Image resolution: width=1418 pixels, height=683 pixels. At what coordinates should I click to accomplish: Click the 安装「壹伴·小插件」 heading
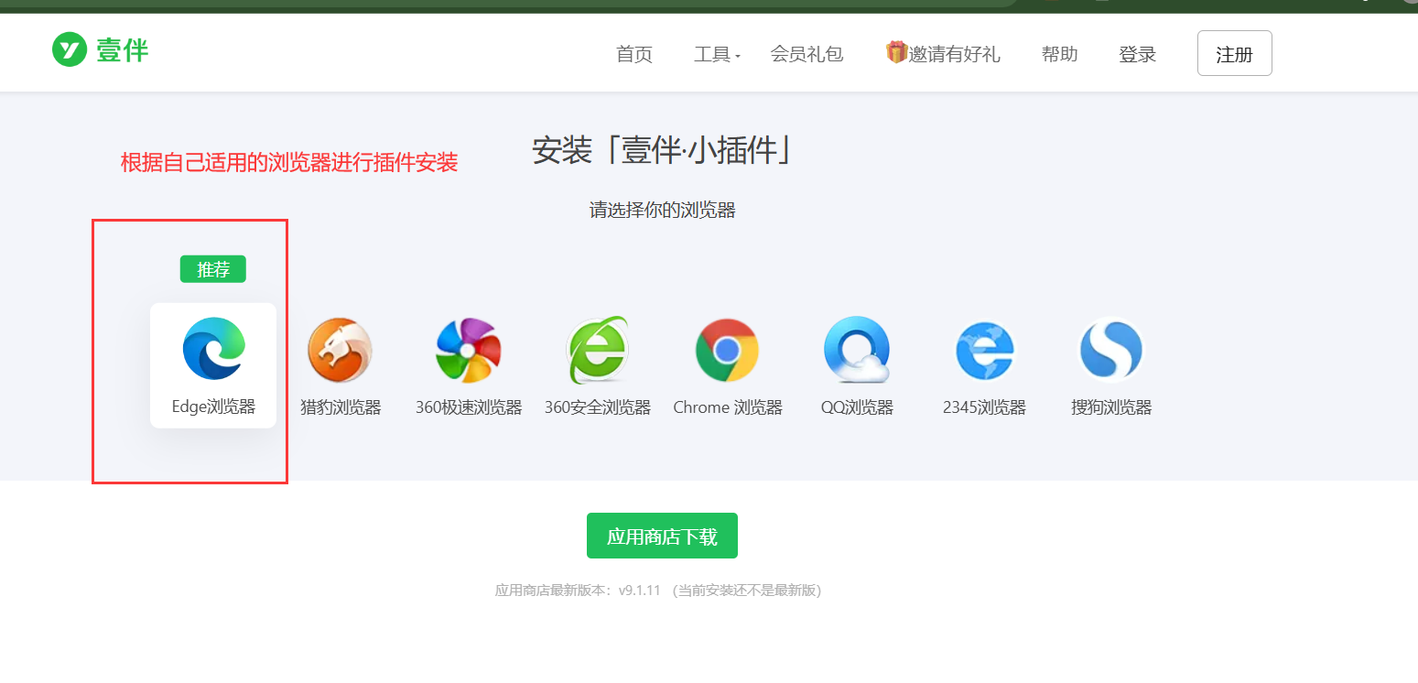[x=663, y=150]
